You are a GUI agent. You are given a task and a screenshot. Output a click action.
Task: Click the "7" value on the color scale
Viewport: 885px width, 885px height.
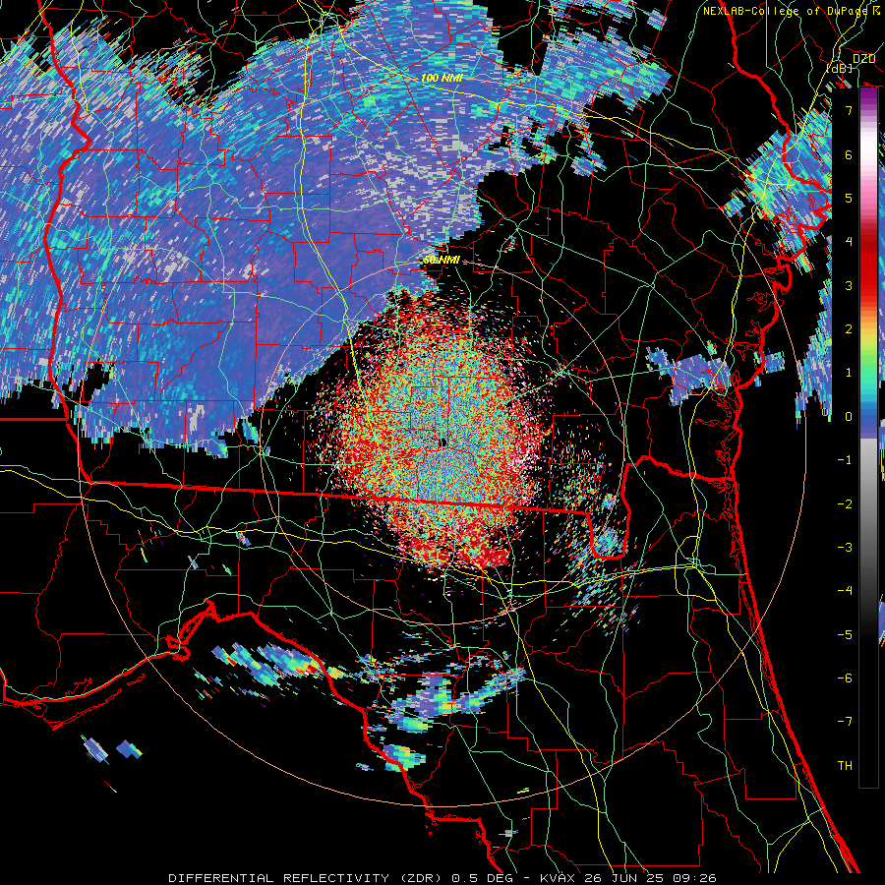pyautogui.click(x=849, y=110)
